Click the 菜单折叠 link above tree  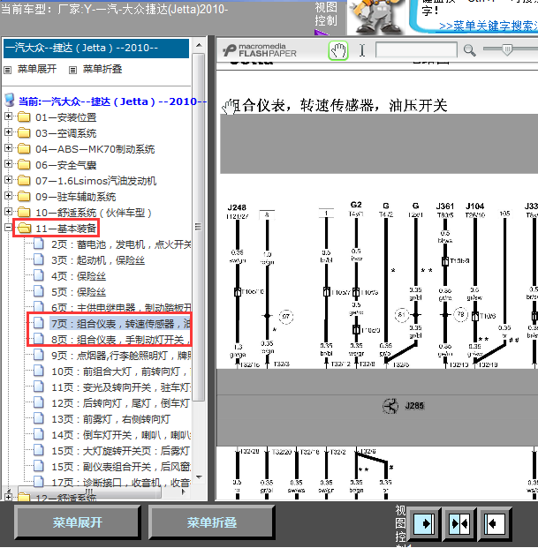(x=102, y=69)
